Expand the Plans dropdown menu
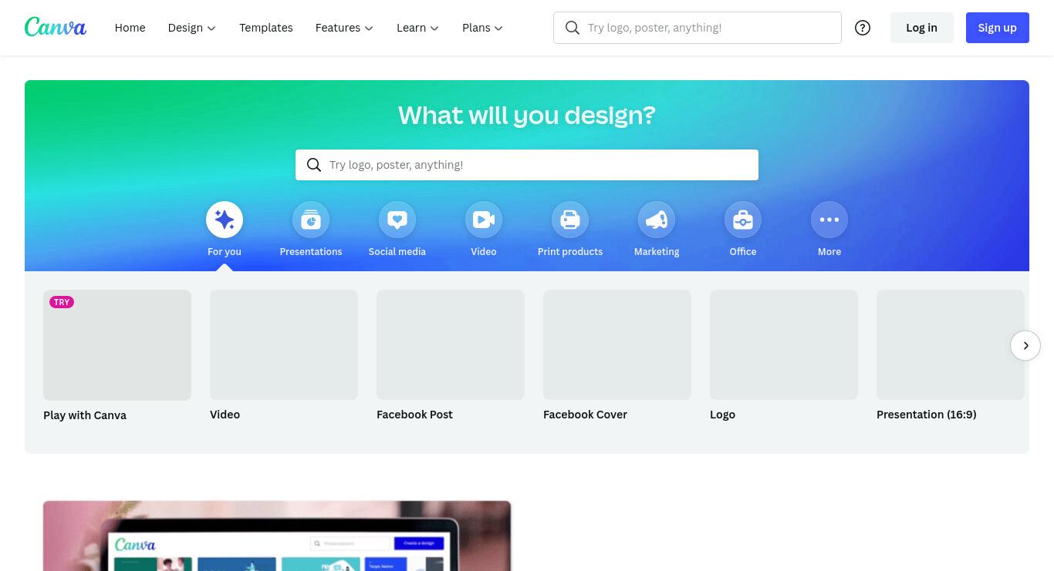This screenshot has height=571, width=1054. [x=482, y=28]
